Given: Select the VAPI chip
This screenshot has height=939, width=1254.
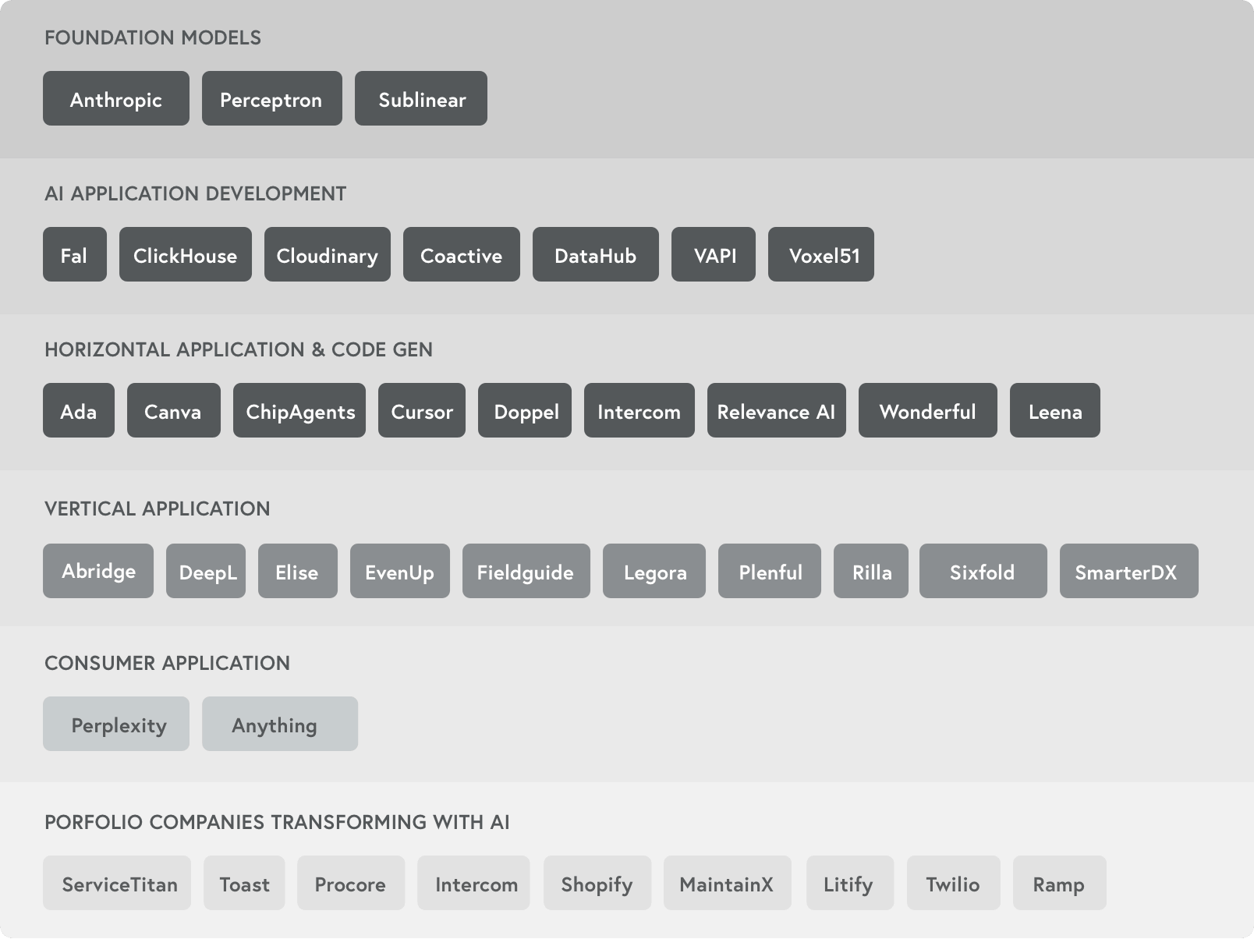Looking at the screenshot, I should (x=714, y=254).
